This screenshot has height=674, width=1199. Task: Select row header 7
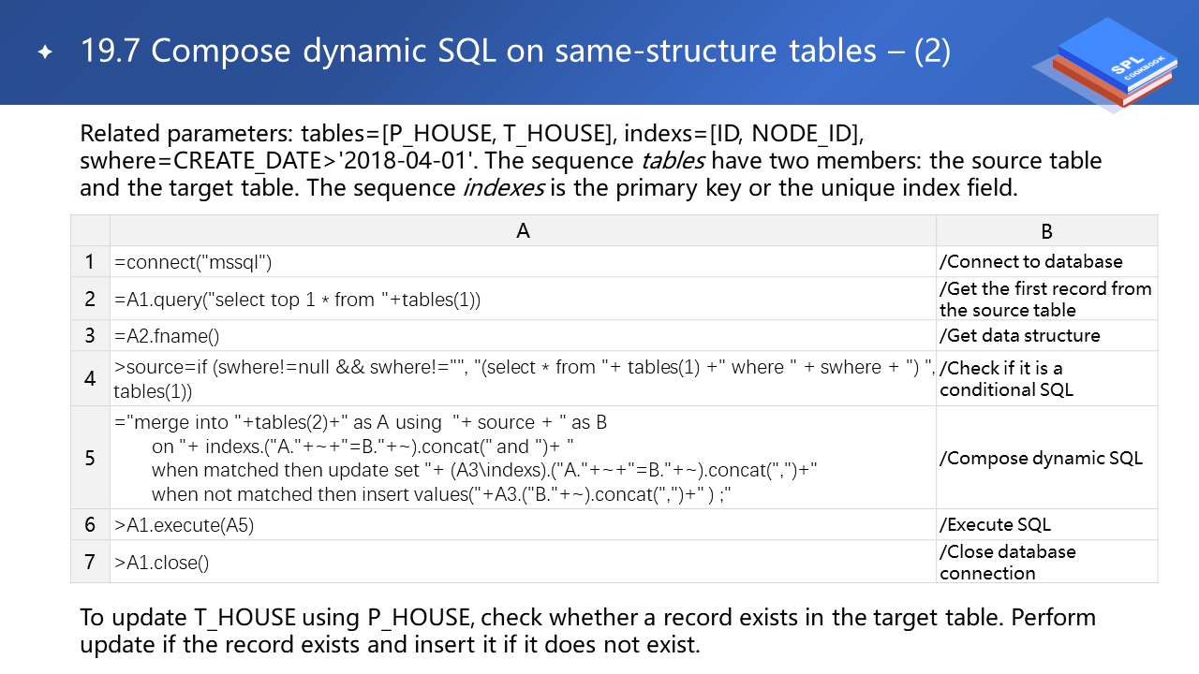coord(90,562)
